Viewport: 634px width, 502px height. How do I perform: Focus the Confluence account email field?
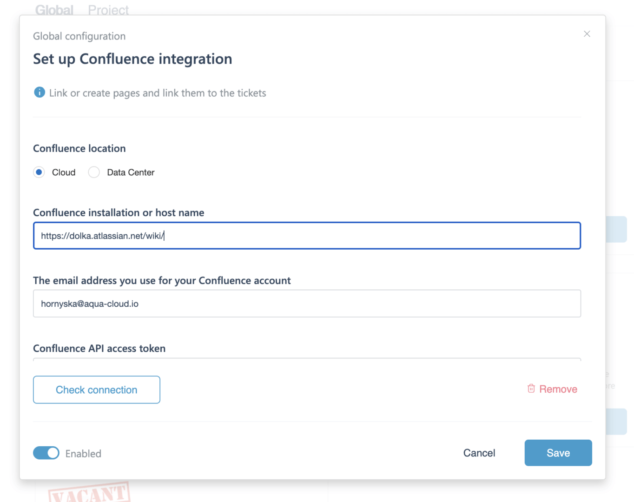[x=307, y=303]
